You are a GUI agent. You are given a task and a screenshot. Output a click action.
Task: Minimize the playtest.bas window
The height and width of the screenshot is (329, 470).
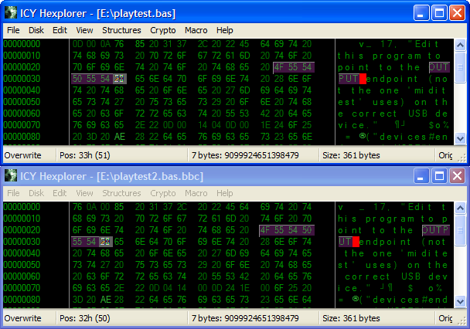421,13
